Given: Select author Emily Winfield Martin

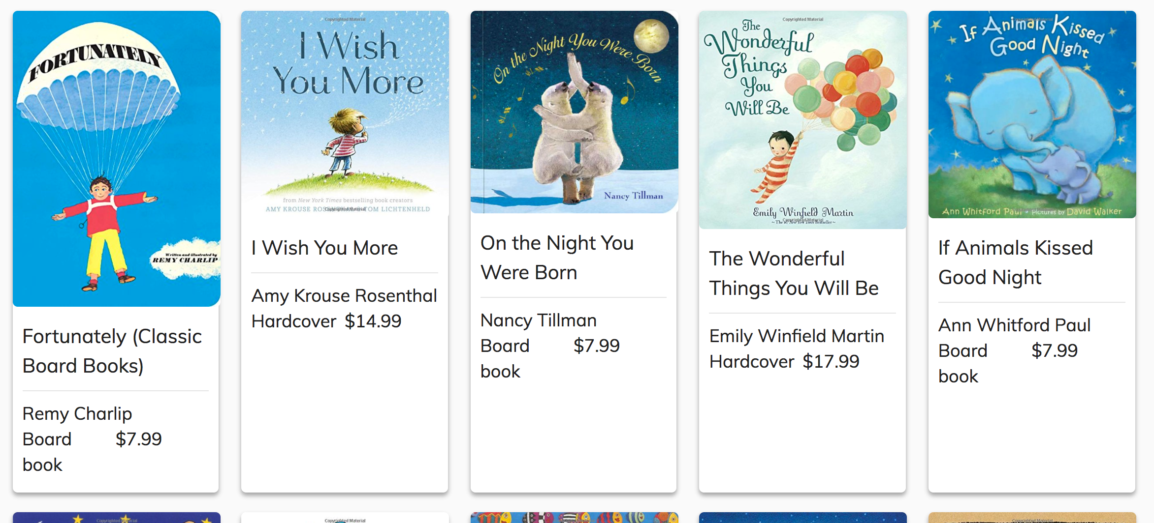Looking at the screenshot, I should (797, 336).
